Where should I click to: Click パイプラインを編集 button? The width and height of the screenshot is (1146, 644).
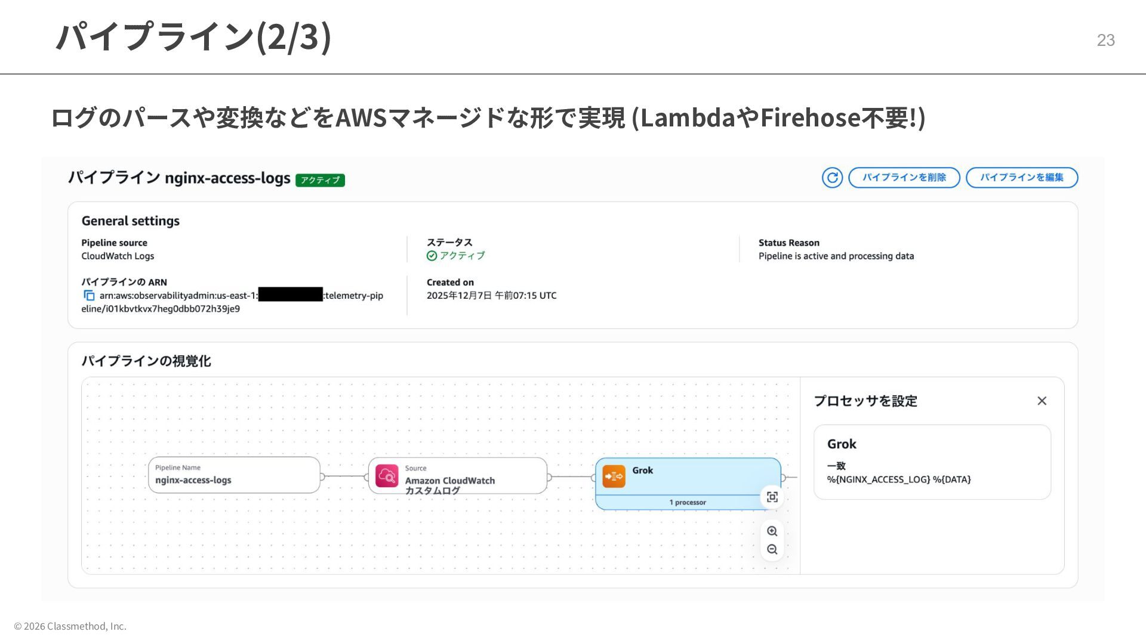point(1021,178)
